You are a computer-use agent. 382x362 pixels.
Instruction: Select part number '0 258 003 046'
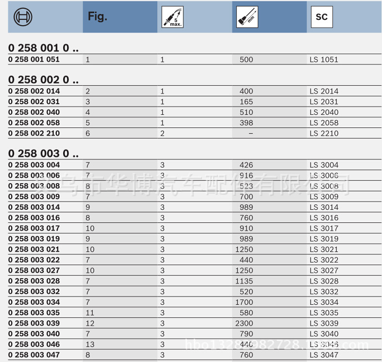pos(34,344)
